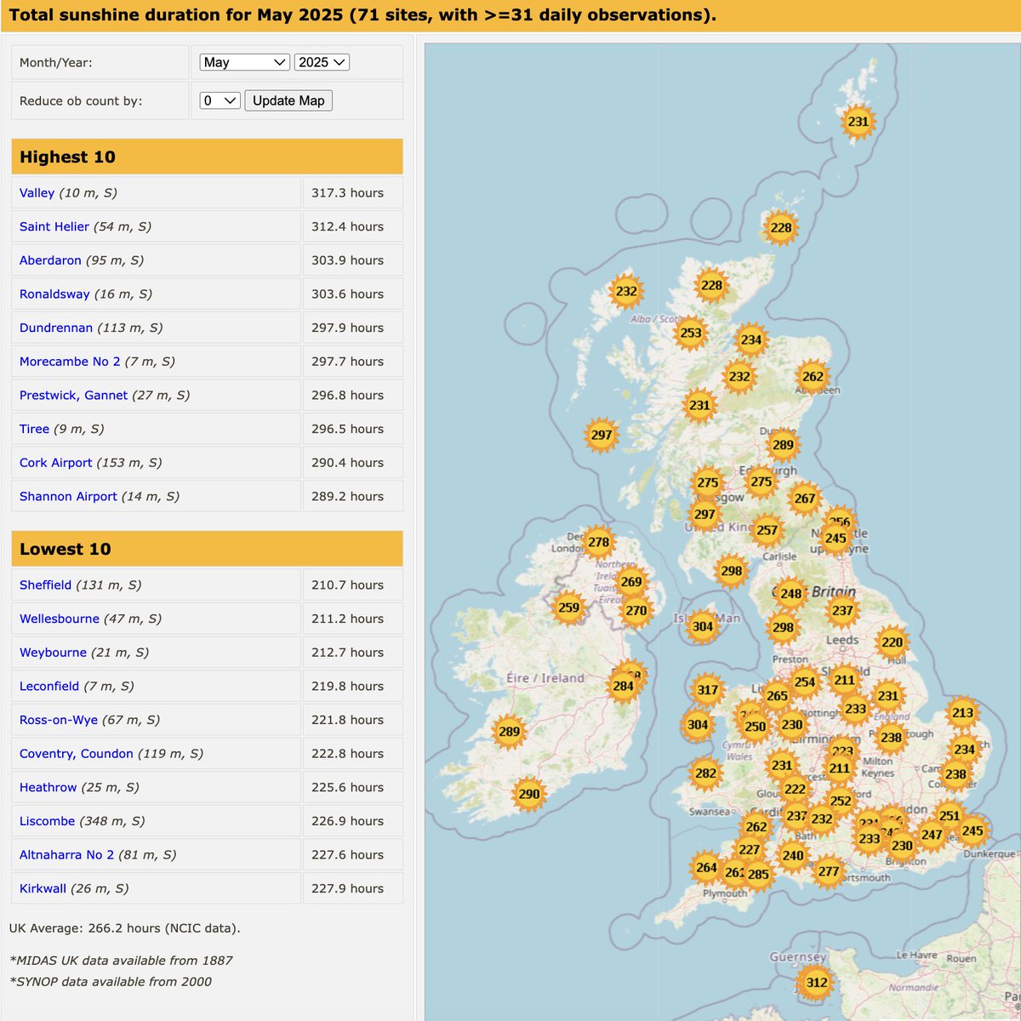The height and width of the screenshot is (1021, 1021).
Task: Click the 213 sun marker in Norfolk
Action: point(963,713)
